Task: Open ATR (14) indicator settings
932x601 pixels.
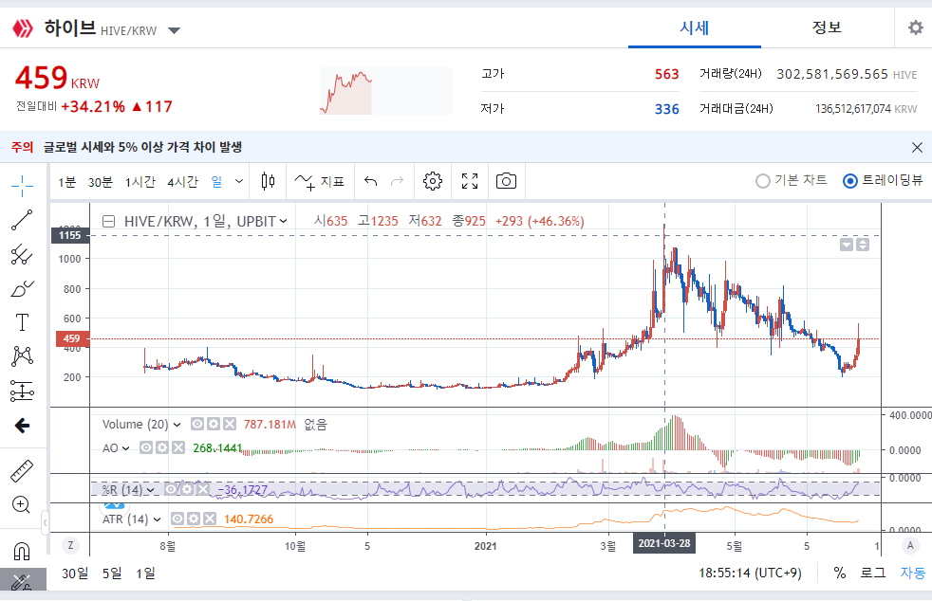Action: tap(194, 519)
